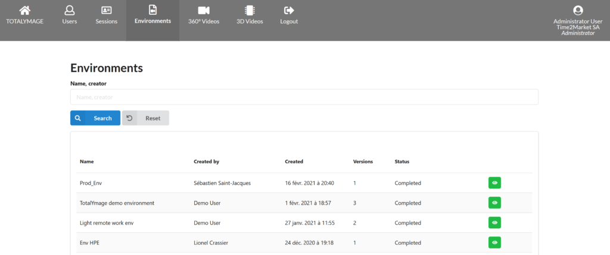
Task: Click the Logout arrow icon
Action: [289, 10]
